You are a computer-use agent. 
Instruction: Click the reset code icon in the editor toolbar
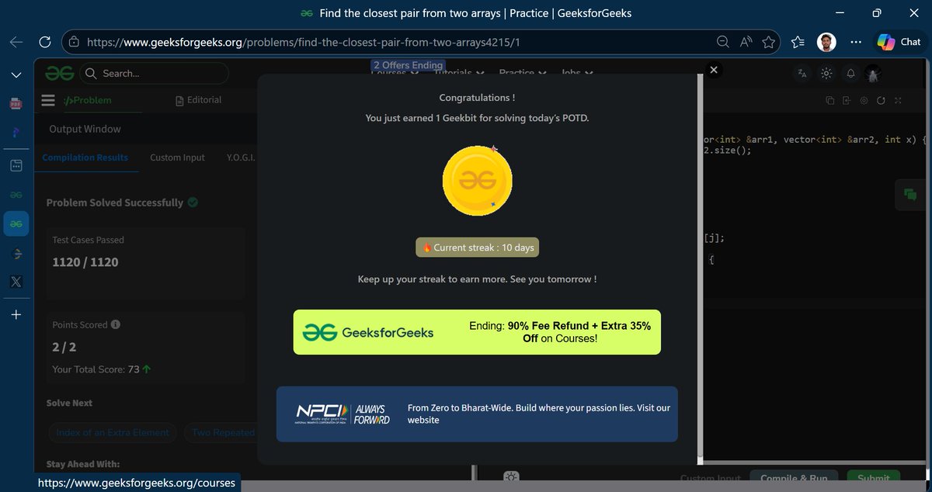pos(881,100)
